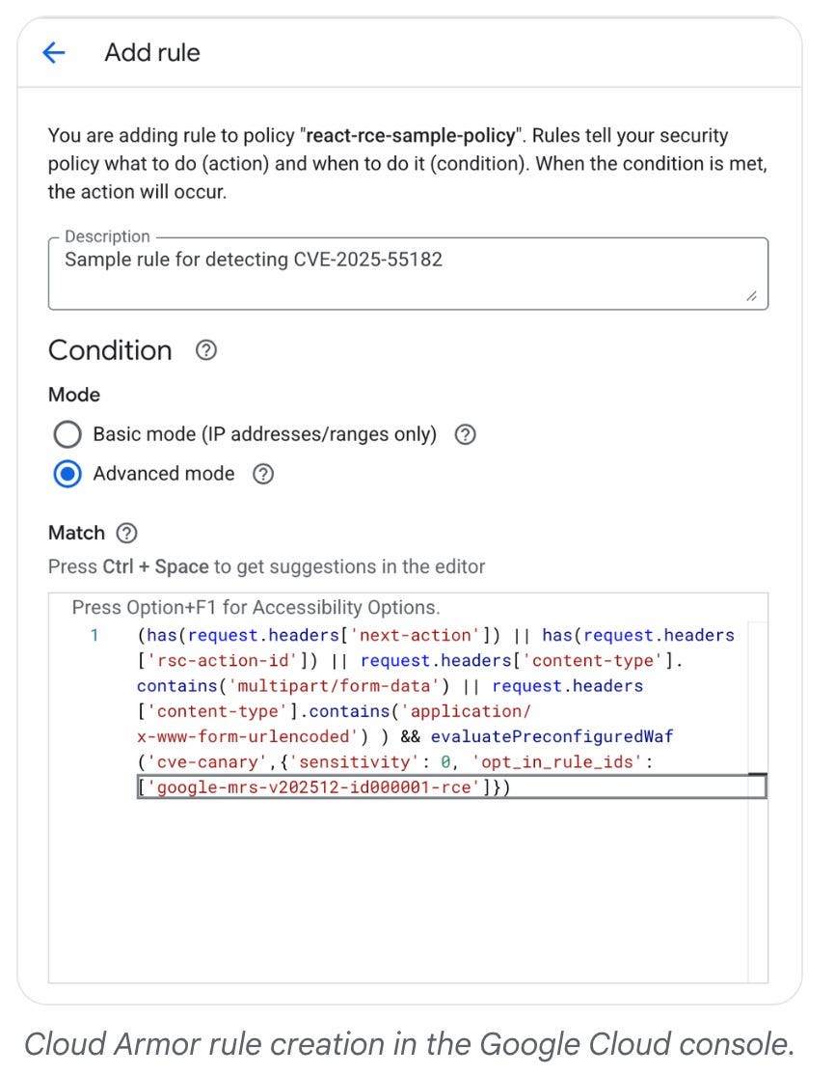Select Advanced mode radio button
This screenshot has height=1075, width=835.
tap(67, 474)
